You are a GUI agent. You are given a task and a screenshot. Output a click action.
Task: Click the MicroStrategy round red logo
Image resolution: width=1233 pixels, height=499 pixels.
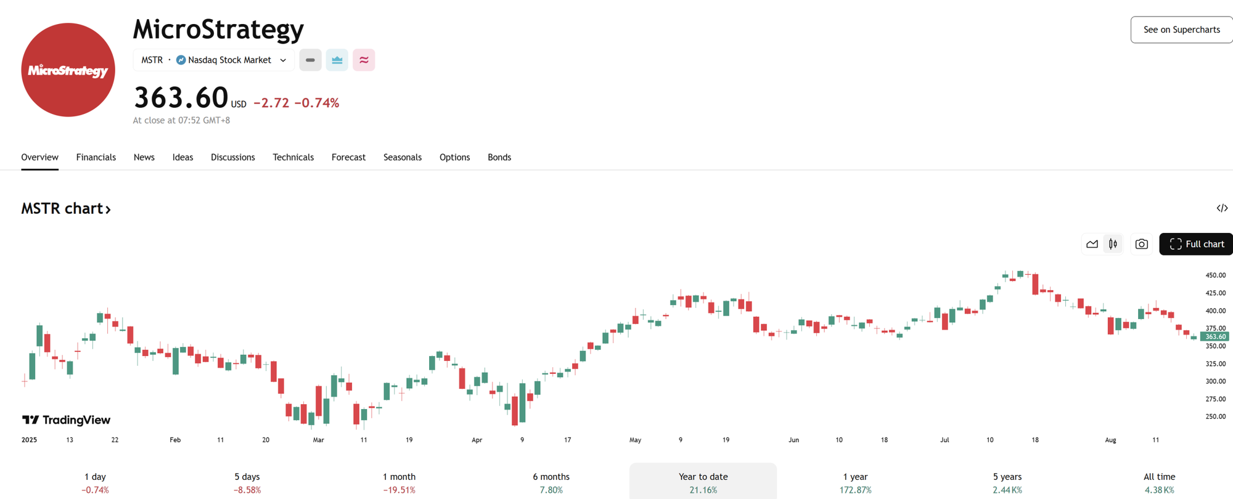(x=68, y=70)
